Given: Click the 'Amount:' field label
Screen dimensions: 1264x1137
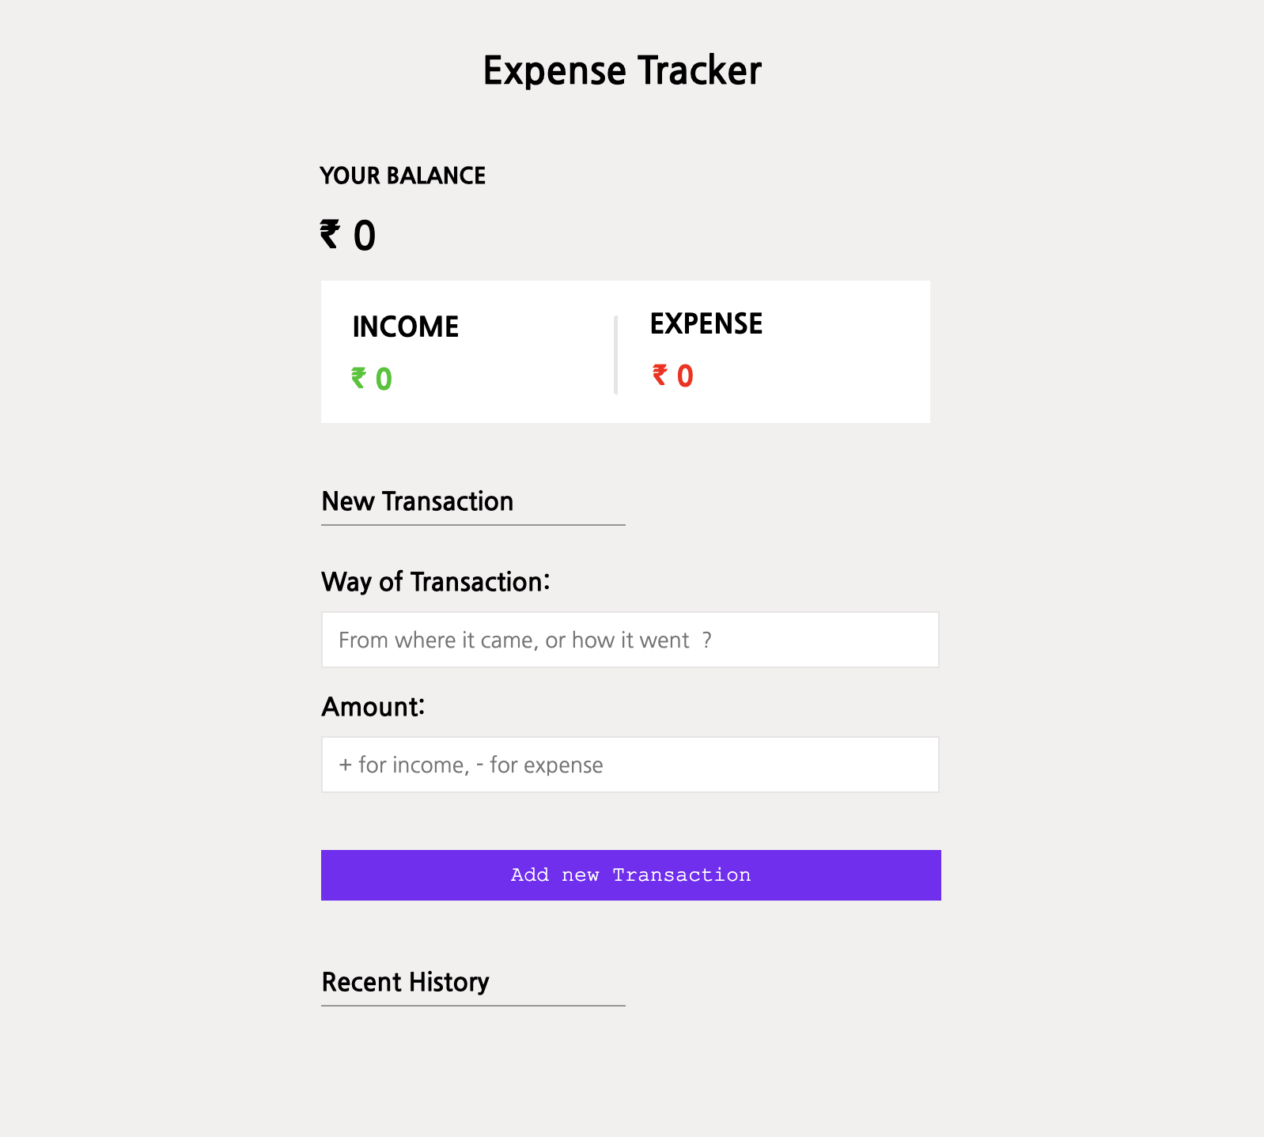Looking at the screenshot, I should coord(373,706).
